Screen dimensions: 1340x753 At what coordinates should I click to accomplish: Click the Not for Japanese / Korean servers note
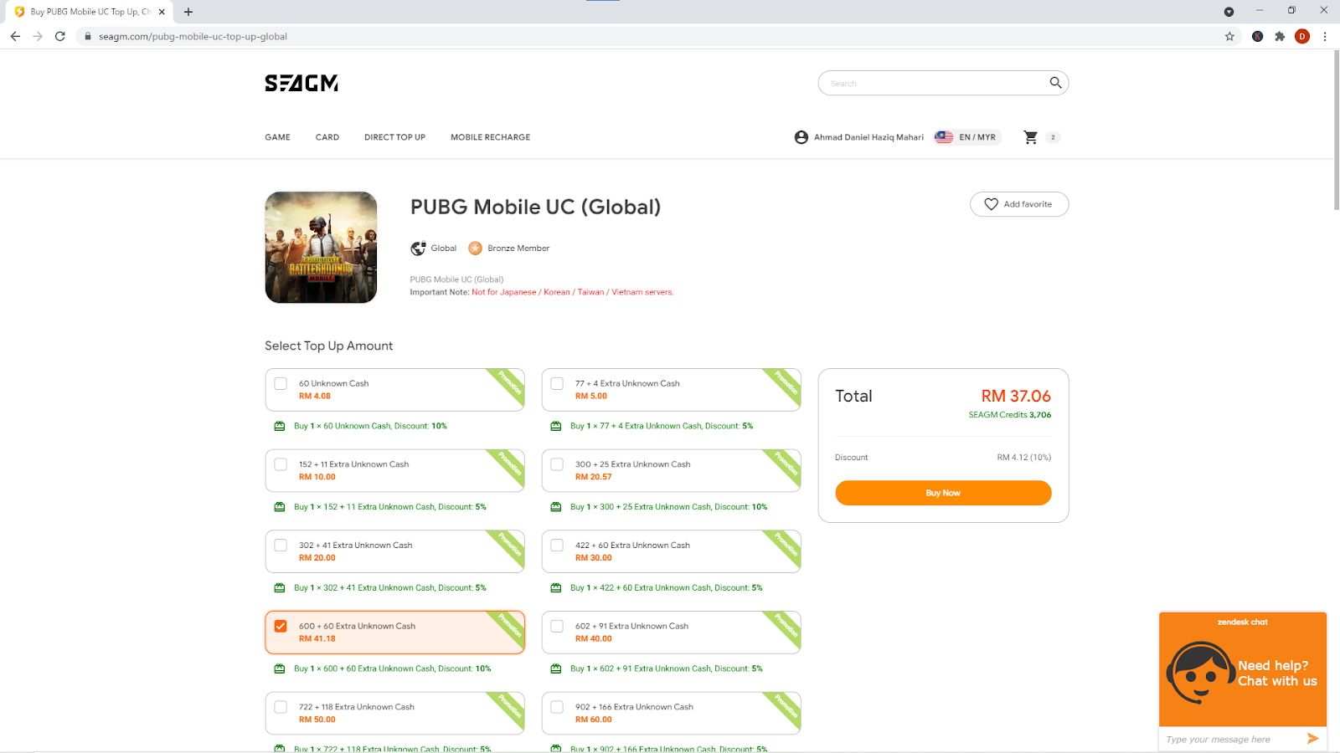pyautogui.click(x=572, y=292)
